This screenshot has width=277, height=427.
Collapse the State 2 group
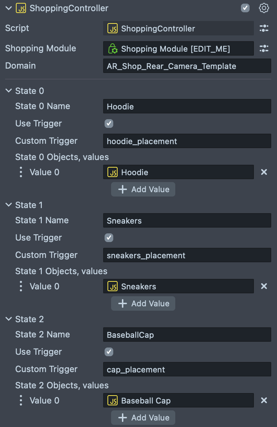click(x=9, y=319)
